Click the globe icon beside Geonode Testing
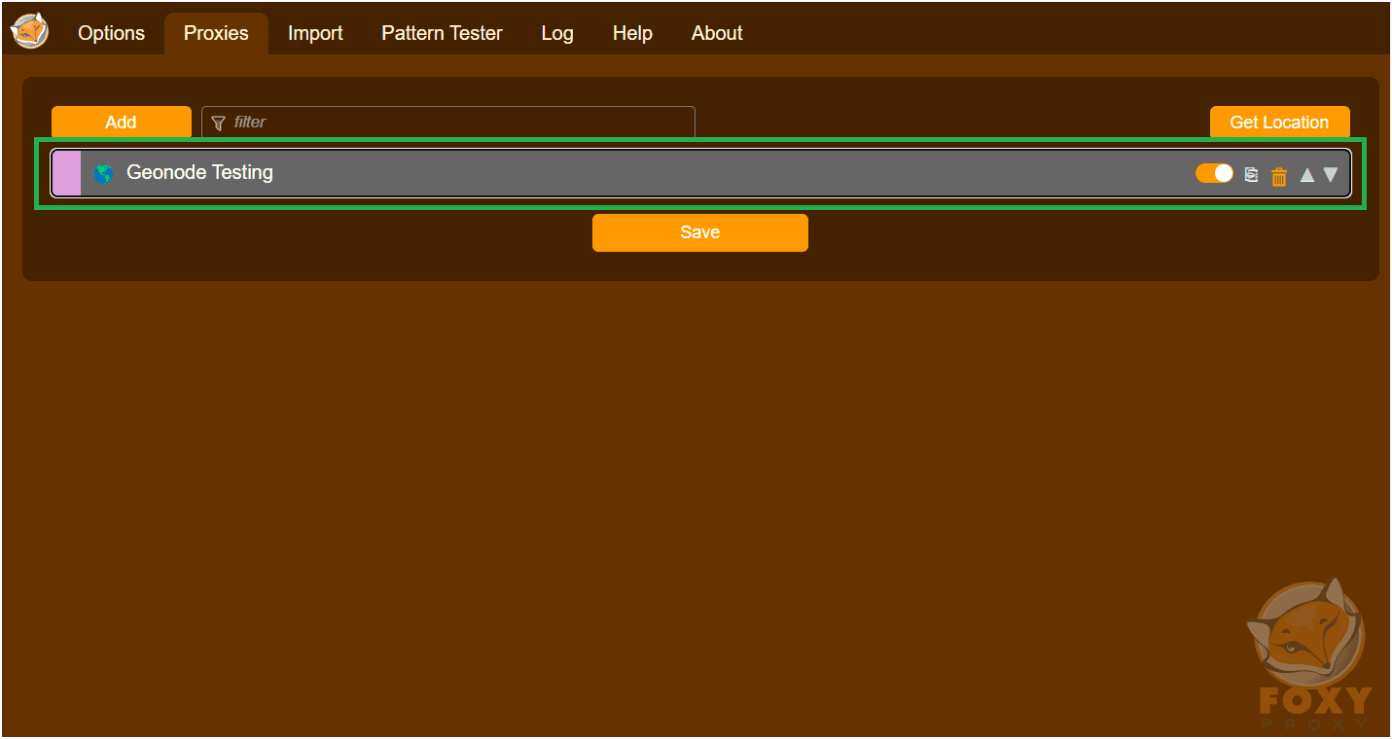 tap(103, 174)
